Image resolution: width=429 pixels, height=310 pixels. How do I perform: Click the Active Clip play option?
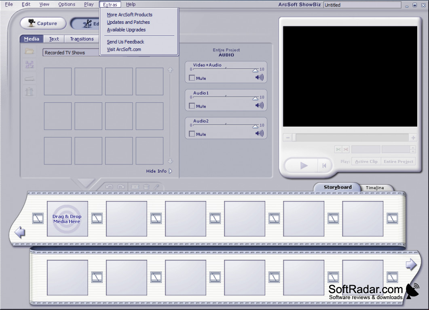click(366, 162)
